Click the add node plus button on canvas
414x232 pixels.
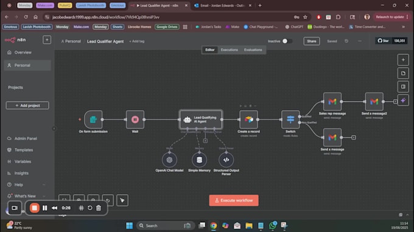pyautogui.click(x=403, y=60)
